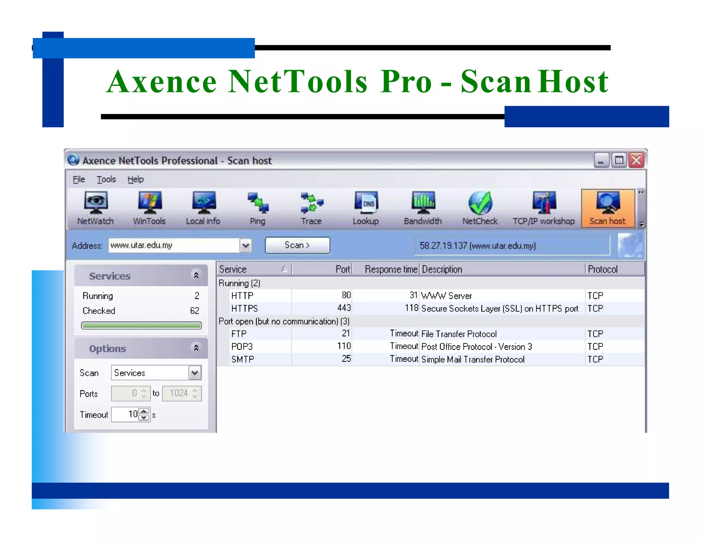The image size is (701, 541).
Task: Click the Timeout value field
Action: click(125, 414)
